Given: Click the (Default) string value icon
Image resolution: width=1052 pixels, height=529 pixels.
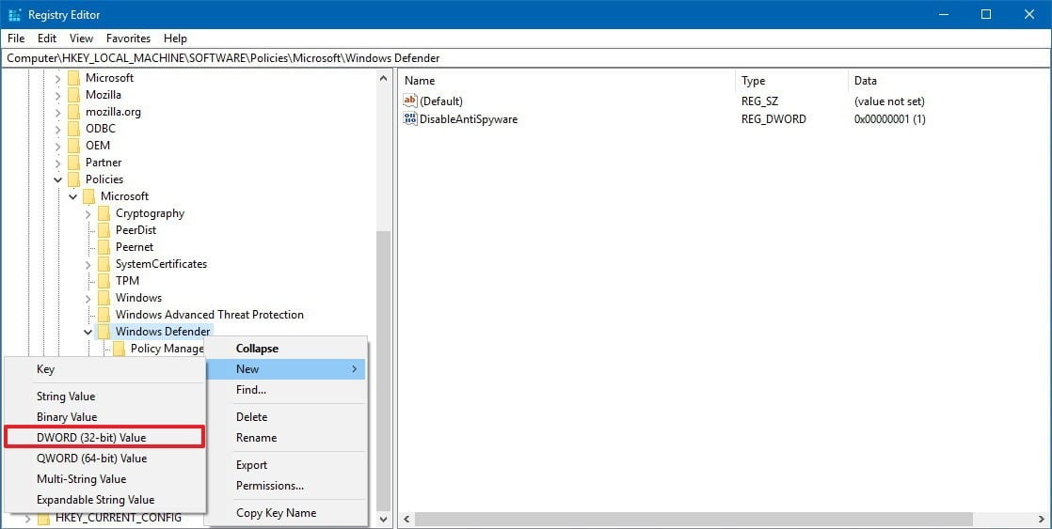Looking at the screenshot, I should 410,101.
